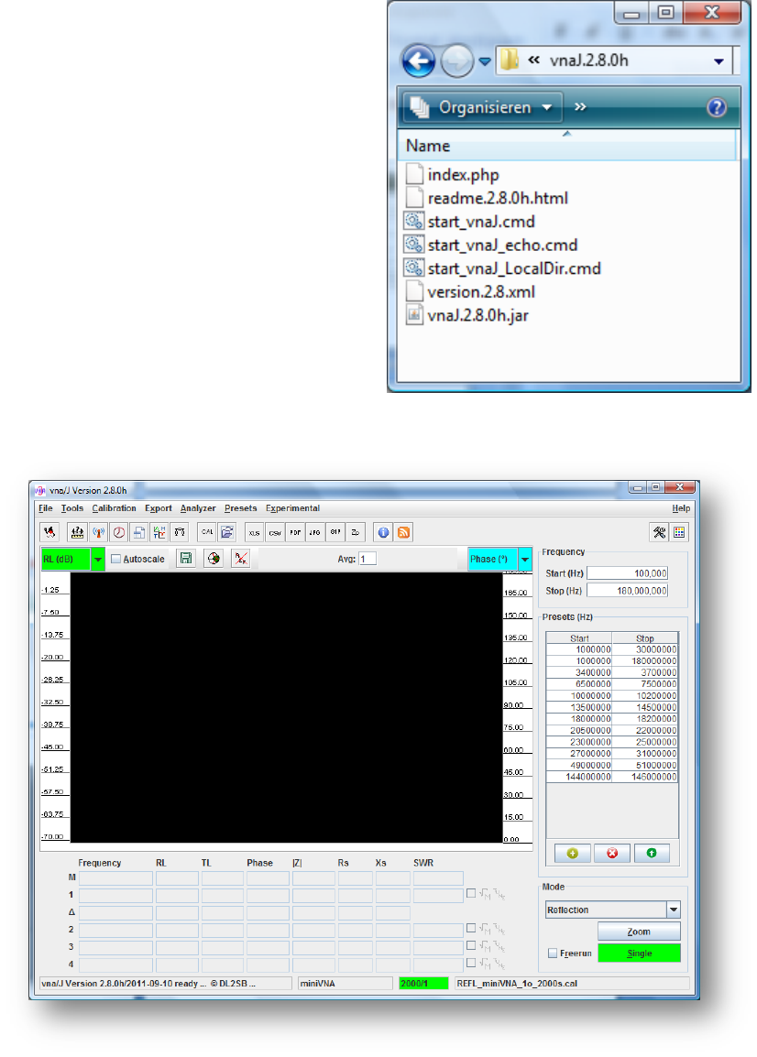Tick the marker 2 row checkbox
Screen dimensions: 757x1057
471,928
